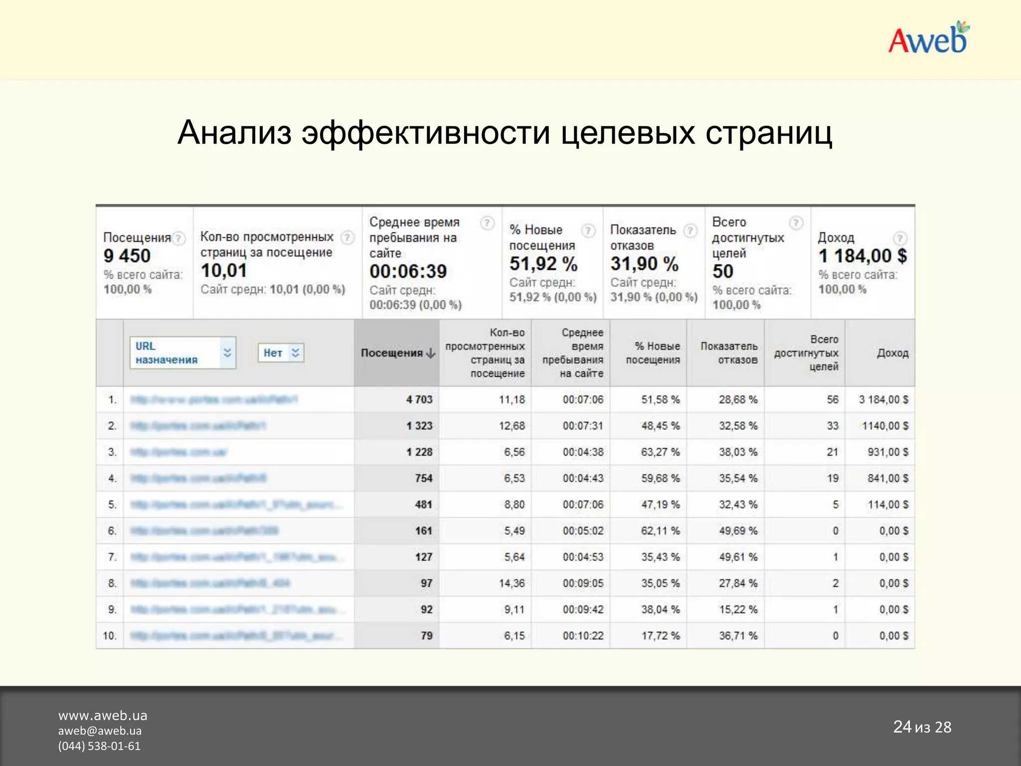Screen dimensions: 1021x766
Task: Select goals value 56 in row 1
Action: (833, 399)
